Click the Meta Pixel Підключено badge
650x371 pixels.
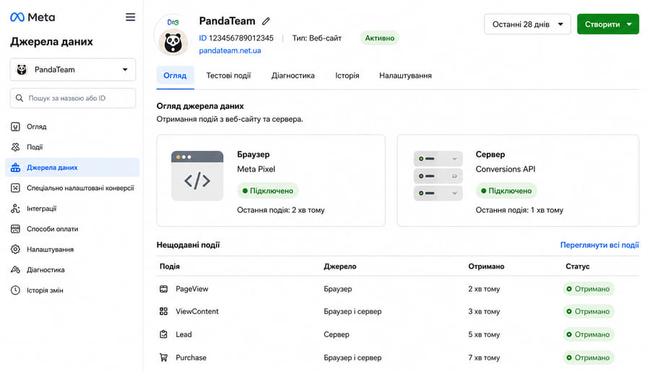pos(268,191)
